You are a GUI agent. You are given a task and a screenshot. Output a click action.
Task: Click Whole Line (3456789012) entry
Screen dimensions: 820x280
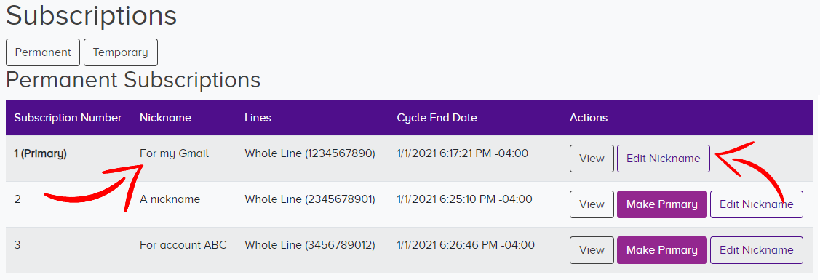310,245
